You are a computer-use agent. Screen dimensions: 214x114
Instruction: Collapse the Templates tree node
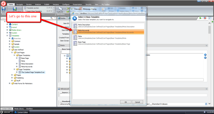coord(7,36)
